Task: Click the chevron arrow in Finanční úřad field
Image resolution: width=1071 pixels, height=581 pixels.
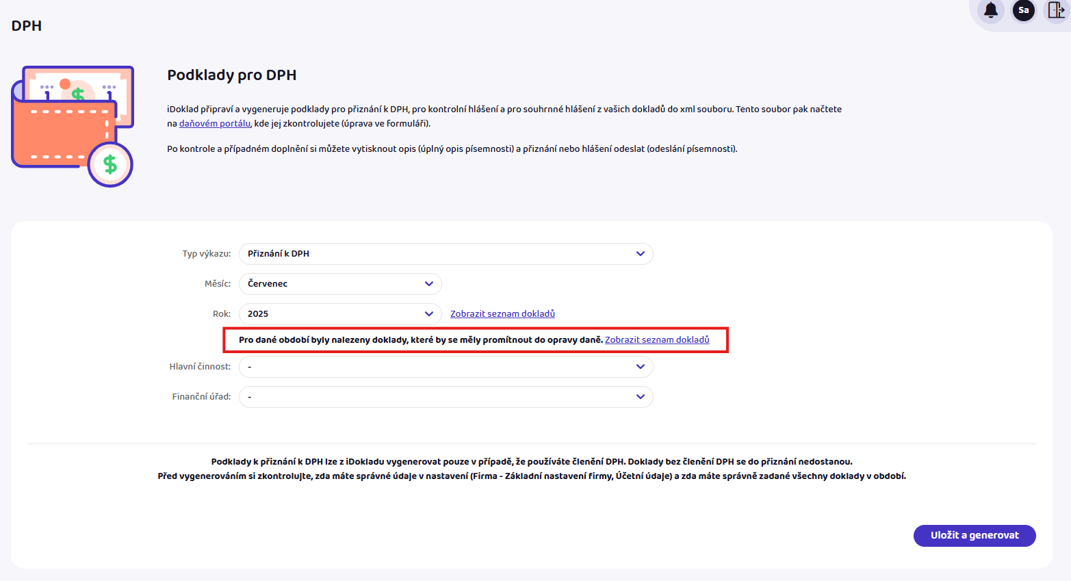Action: pos(640,397)
